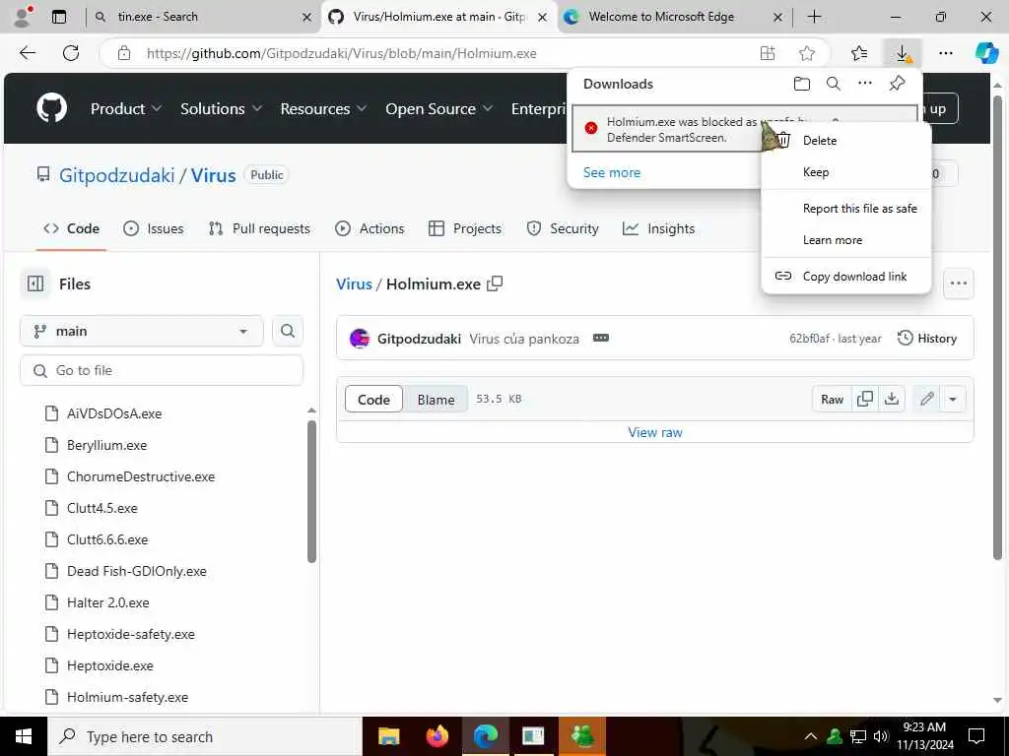The image size is (1009, 756).
Task: Click the View raw link
Action: point(655,433)
